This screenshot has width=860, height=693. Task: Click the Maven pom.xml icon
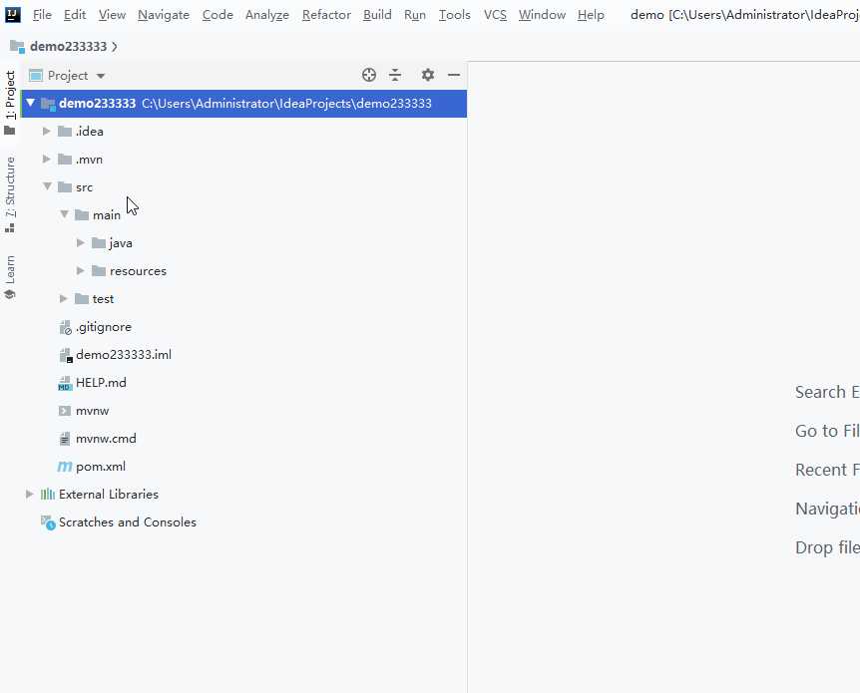click(x=65, y=467)
